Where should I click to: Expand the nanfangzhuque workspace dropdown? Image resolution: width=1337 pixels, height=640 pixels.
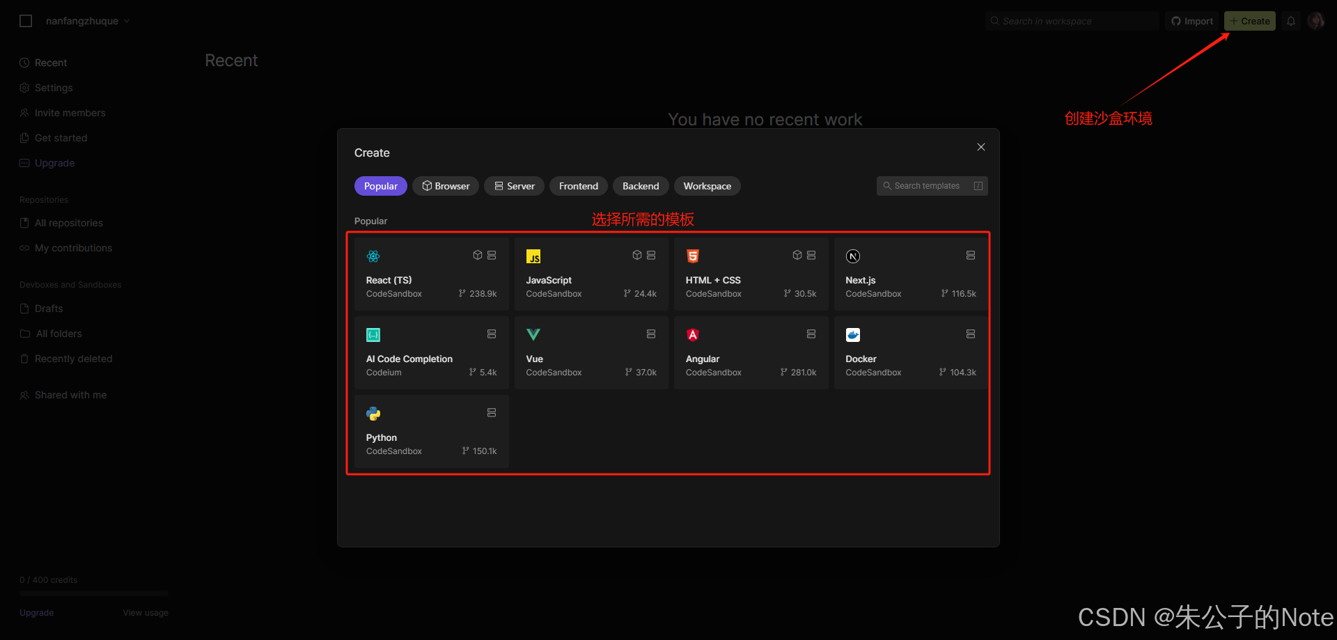pos(127,21)
